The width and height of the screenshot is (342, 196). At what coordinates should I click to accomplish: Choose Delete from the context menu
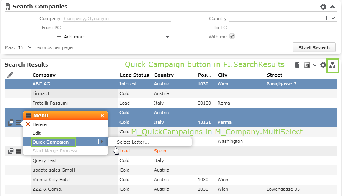click(x=39, y=124)
